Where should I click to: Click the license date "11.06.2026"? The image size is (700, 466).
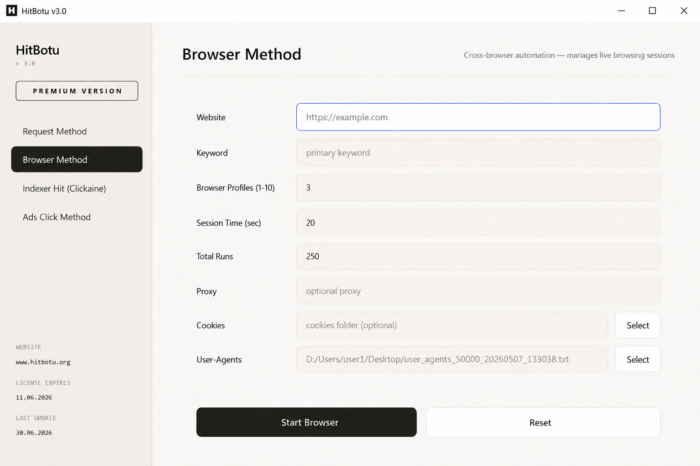[34, 398]
